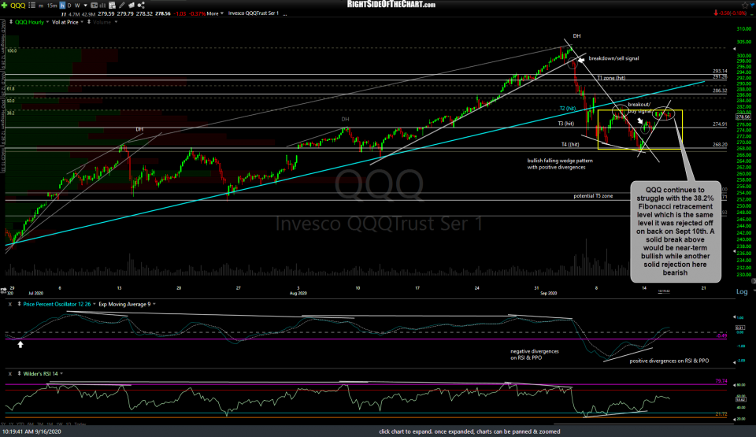Switch to the 15m timeframe
756x437 pixels.
(x=52, y=6)
